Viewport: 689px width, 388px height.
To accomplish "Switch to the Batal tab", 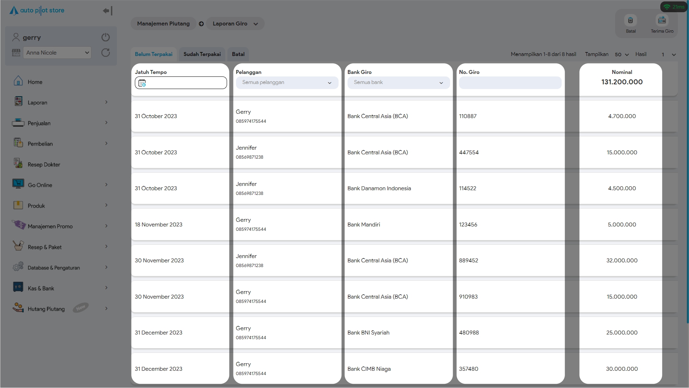I will click(x=238, y=54).
